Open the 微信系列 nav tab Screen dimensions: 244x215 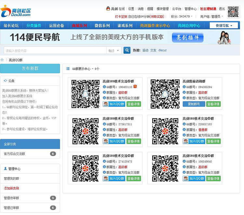pyautogui.click(x=102, y=25)
